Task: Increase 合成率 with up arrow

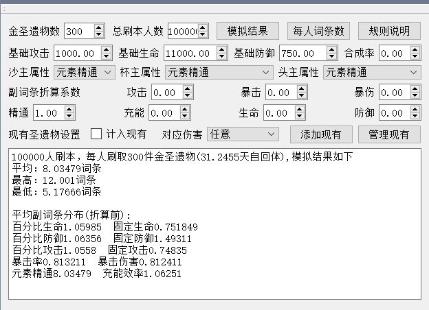Action: [415, 49]
